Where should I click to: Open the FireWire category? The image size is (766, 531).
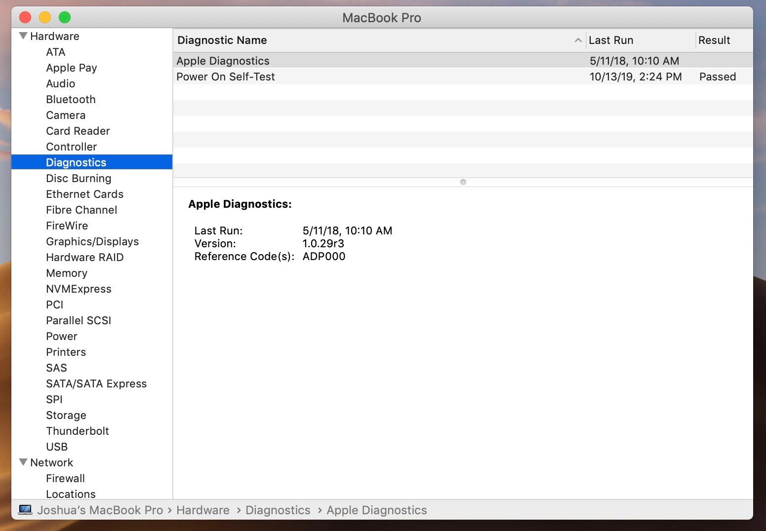click(67, 226)
